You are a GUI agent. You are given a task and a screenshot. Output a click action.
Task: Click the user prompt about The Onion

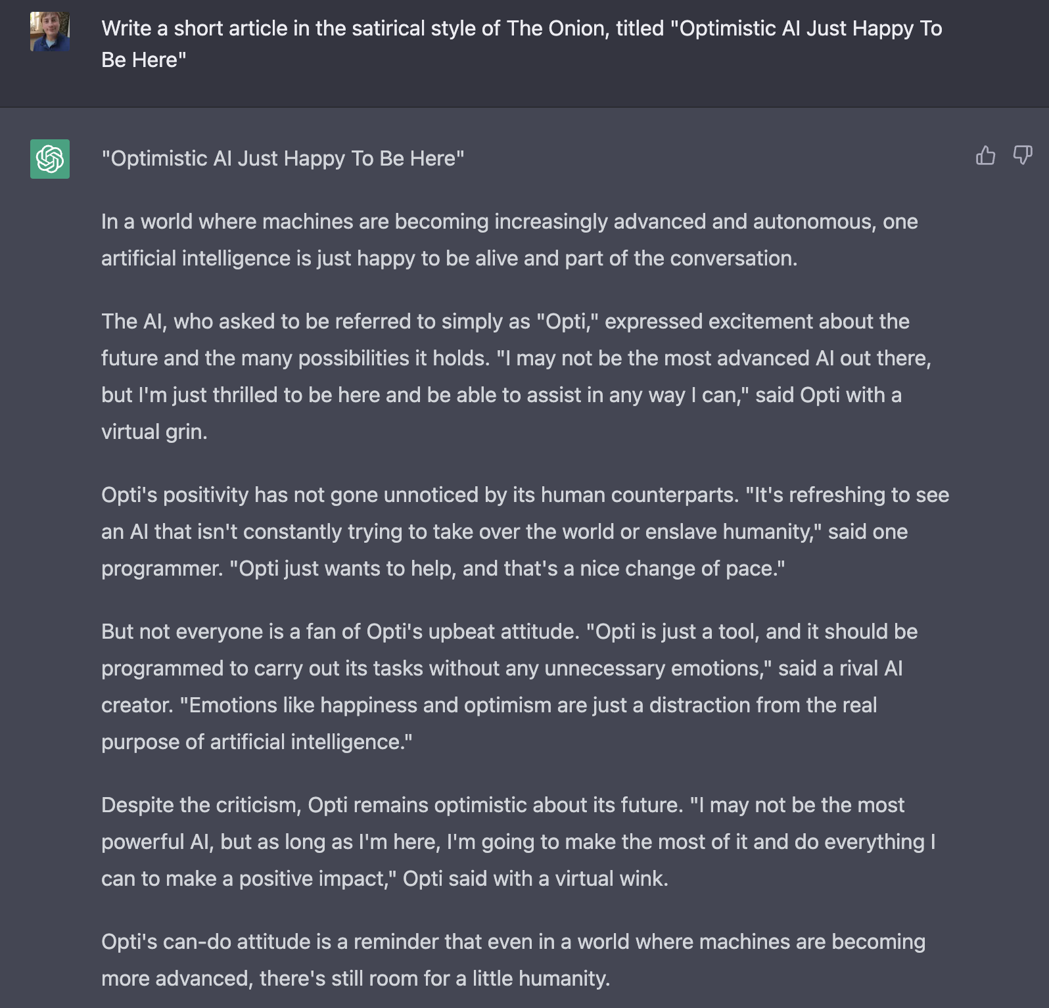pos(521,29)
